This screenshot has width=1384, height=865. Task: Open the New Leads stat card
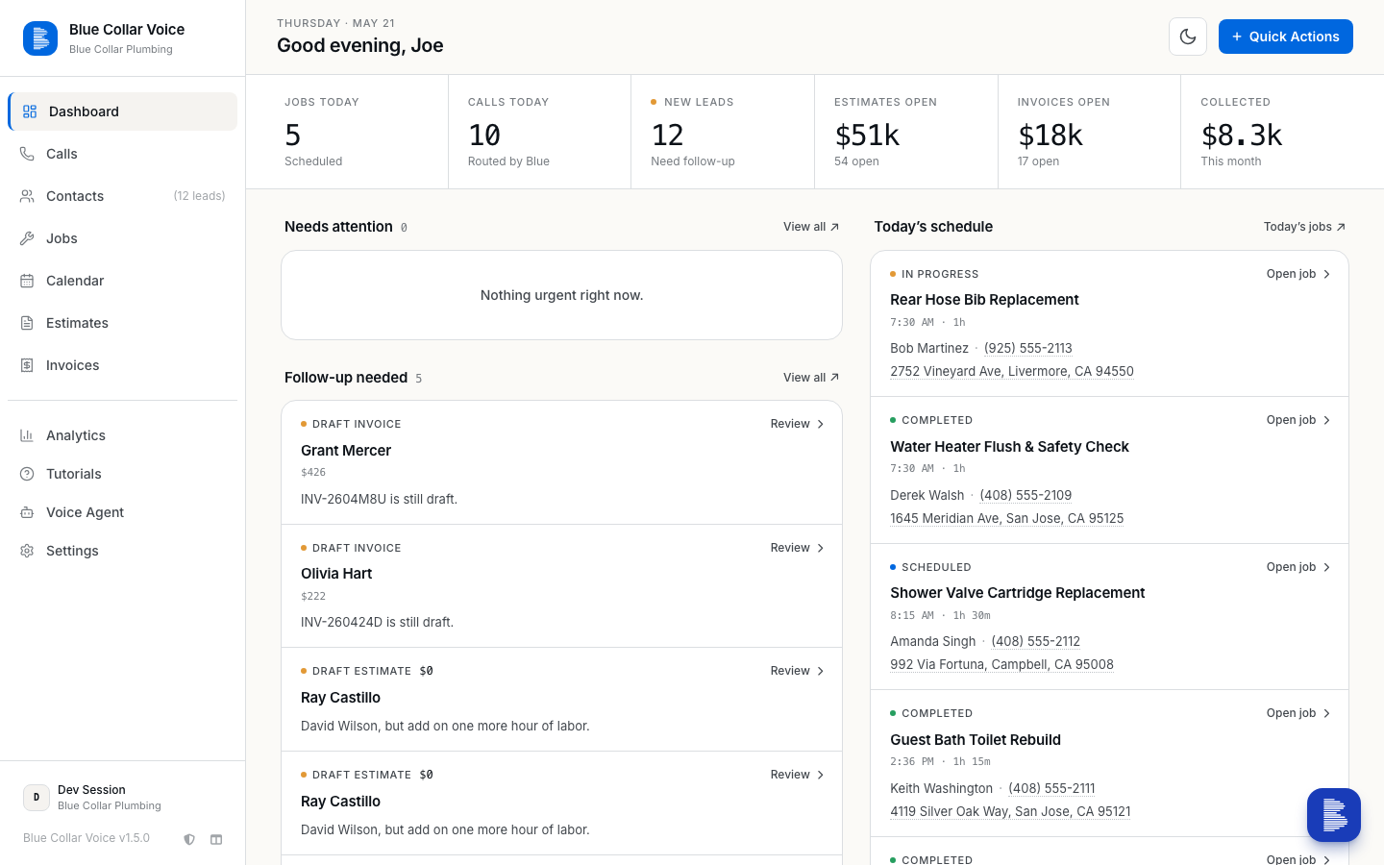click(723, 132)
